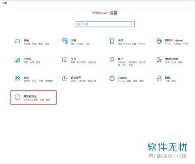195x164 pixels.
Task: Open the 网络和 Internet globe icon
Action: pyautogui.click(x=159, y=41)
